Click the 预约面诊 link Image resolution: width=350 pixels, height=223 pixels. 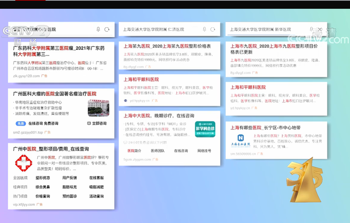tap(69, 196)
